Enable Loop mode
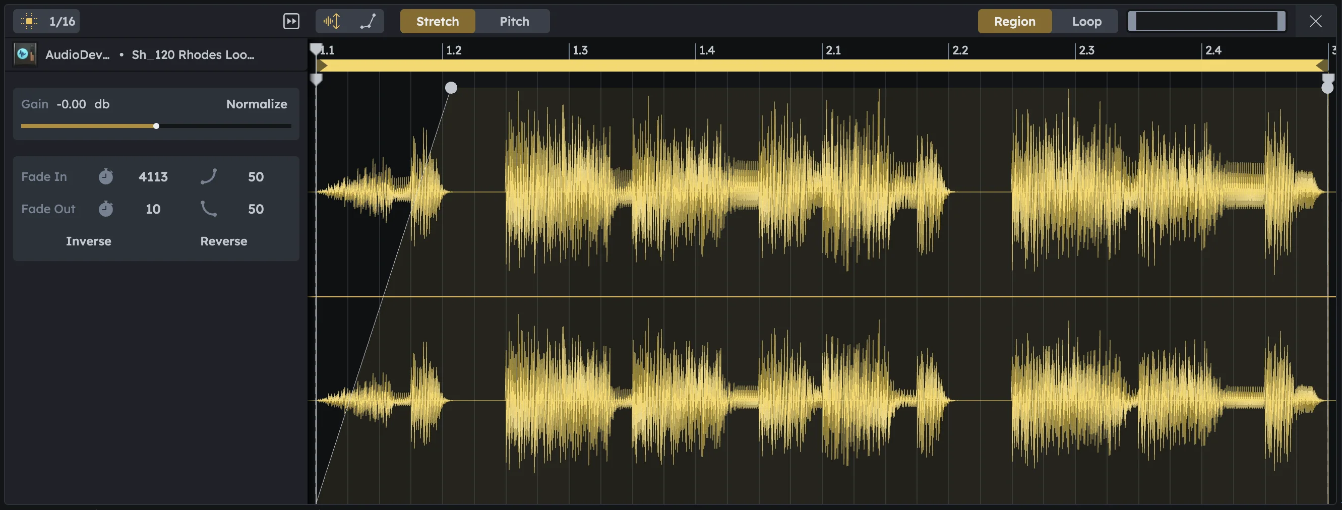The image size is (1342, 510). [x=1087, y=21]
